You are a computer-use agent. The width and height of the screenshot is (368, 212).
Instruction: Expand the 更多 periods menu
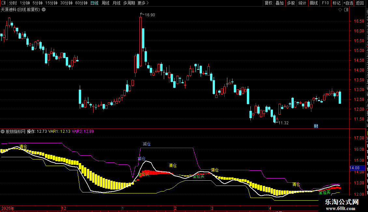[143, 3]
